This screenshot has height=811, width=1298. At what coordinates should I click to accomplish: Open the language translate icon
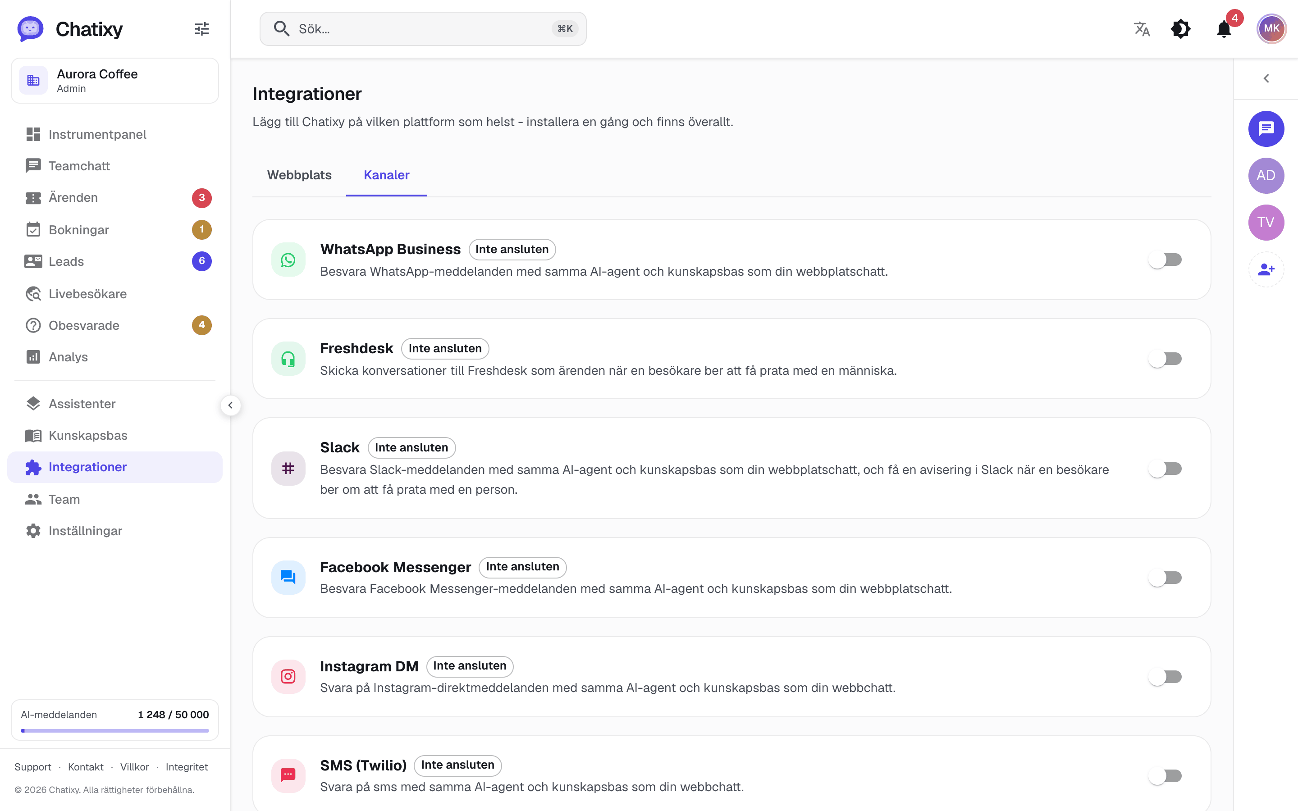(1142, 28)
